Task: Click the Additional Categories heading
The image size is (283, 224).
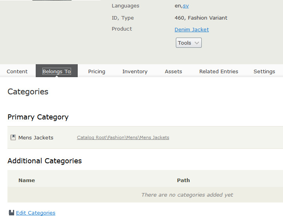Action: [x=45, y=161]
